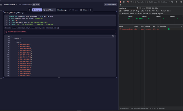This screenshot has height=111, width=183.
Task: Click the record network log icon
Action: [121, 2]
